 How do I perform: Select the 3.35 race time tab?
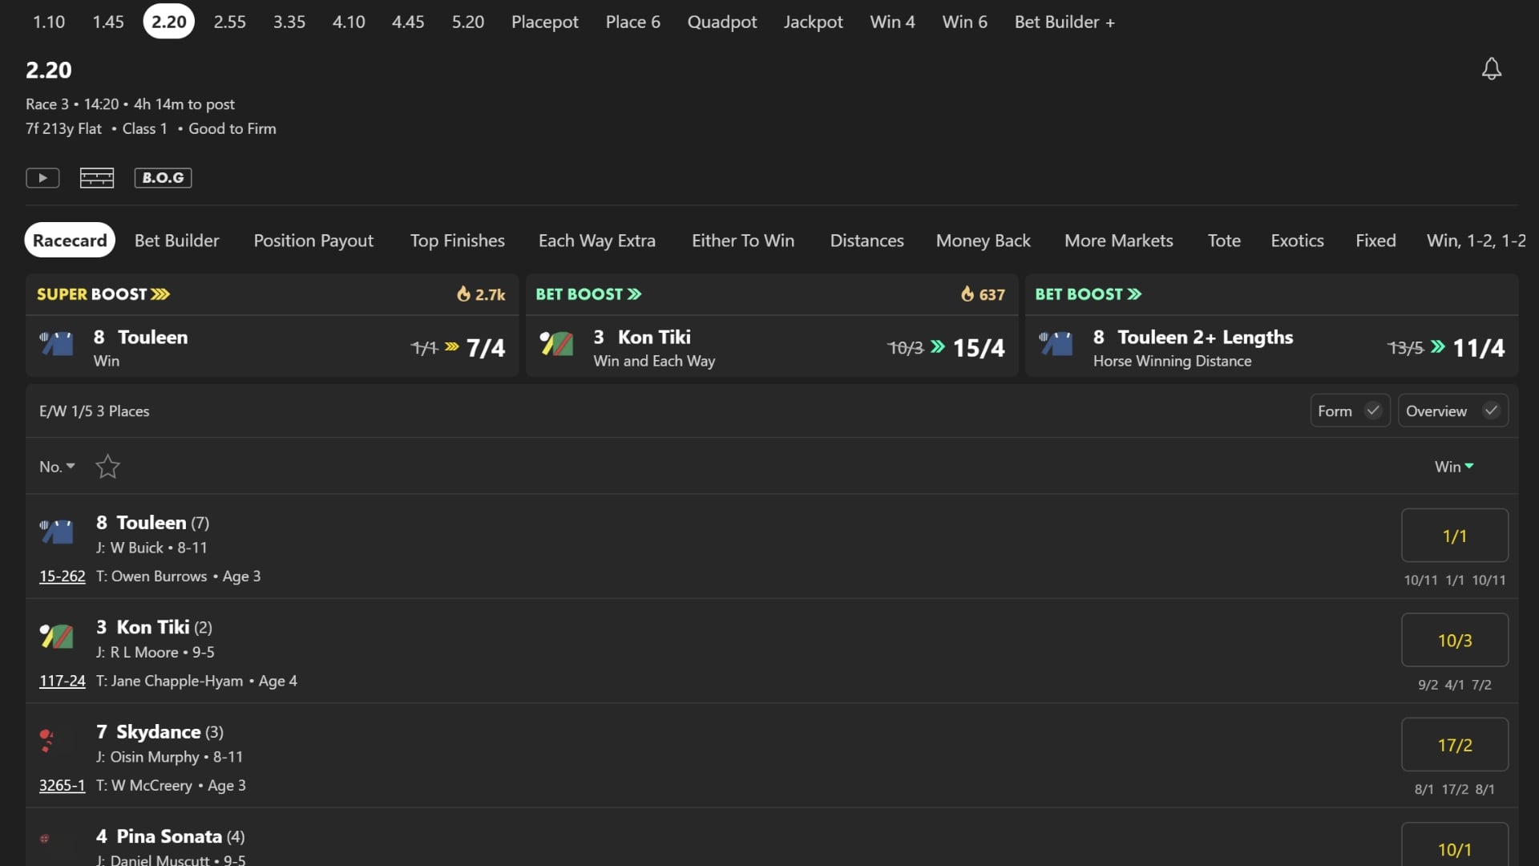tap(289, 22)
